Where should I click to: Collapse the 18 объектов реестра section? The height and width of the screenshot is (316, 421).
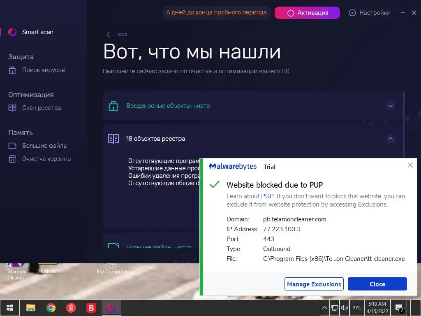[391, 139]
